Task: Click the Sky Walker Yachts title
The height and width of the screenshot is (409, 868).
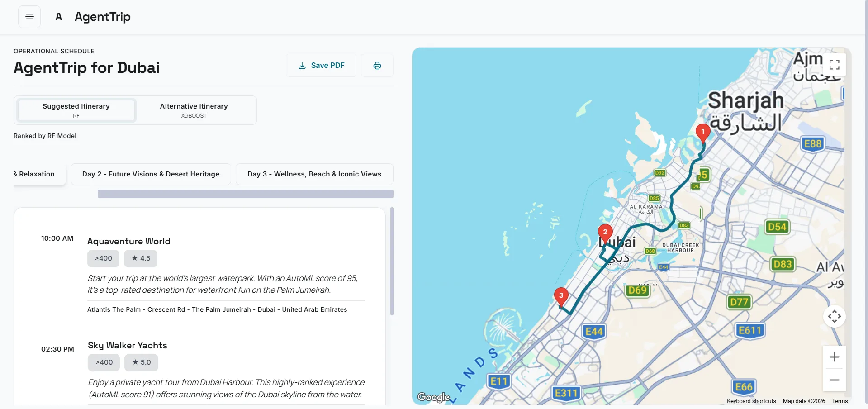Action: coord(128,345)
